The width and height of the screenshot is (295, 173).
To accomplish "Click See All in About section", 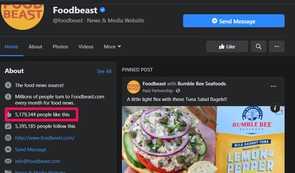I will 104,71.
